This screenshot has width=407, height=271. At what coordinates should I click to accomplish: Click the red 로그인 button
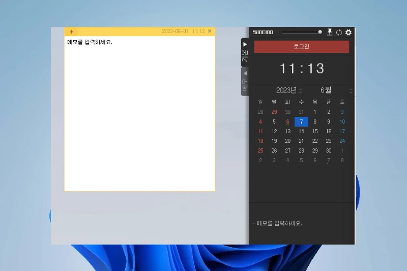pyautogui.click(x=302, y=47)
